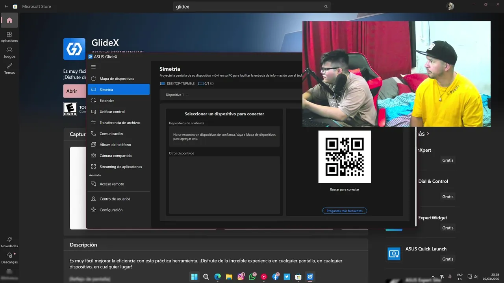Viewport: 504px width, 283px height.
Task: Open the ESP language switcher
Action: (x=460, y=277)
